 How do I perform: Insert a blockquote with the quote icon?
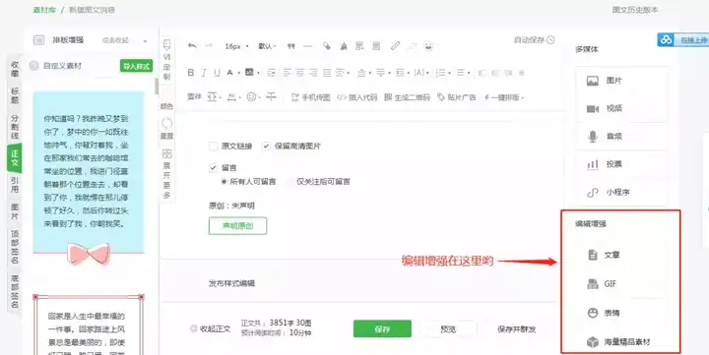(291, 46)
